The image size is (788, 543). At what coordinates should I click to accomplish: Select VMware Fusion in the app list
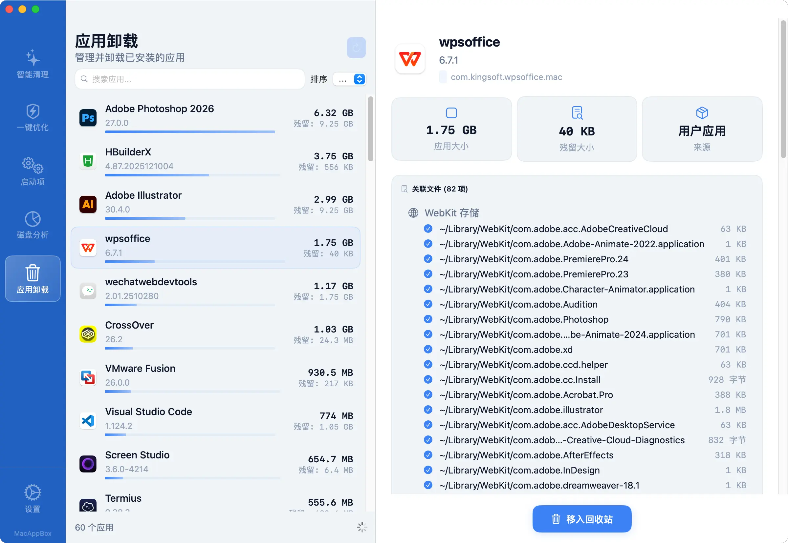(215, 377)
